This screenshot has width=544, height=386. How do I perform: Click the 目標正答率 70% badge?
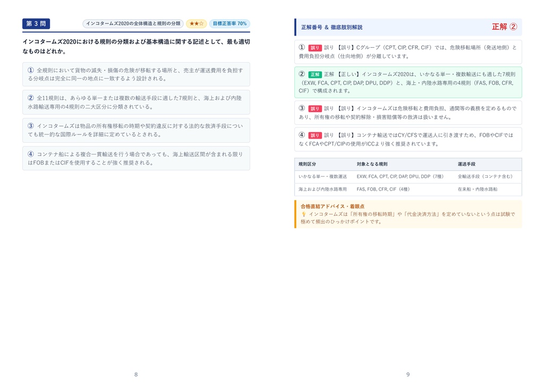229,23
